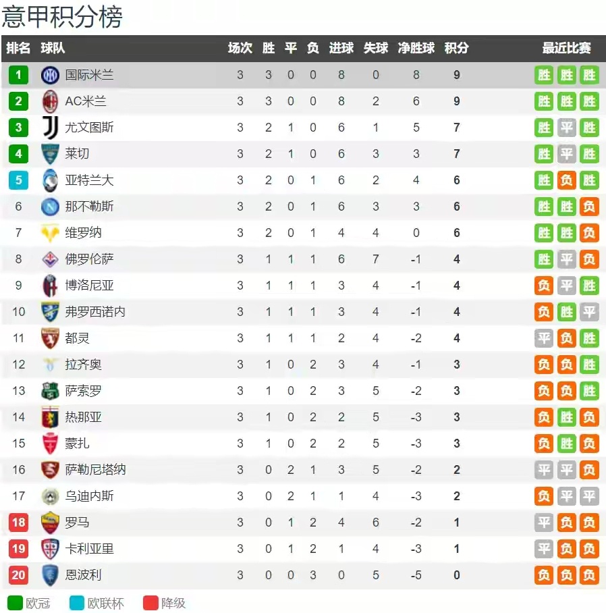Click the Genoa (热那亚) club badge

(x=51, y=417)
